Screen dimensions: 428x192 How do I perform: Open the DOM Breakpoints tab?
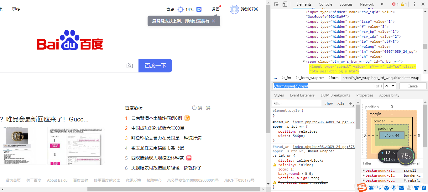(335, 95)
